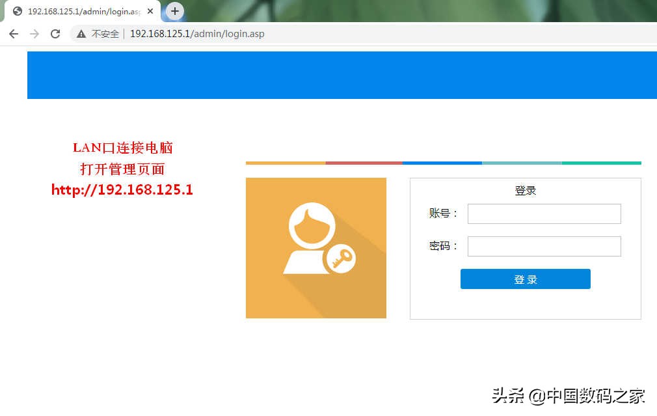The image size is (657, 416).
Task: Click the browser back arrow
Action: pos(13,33)
